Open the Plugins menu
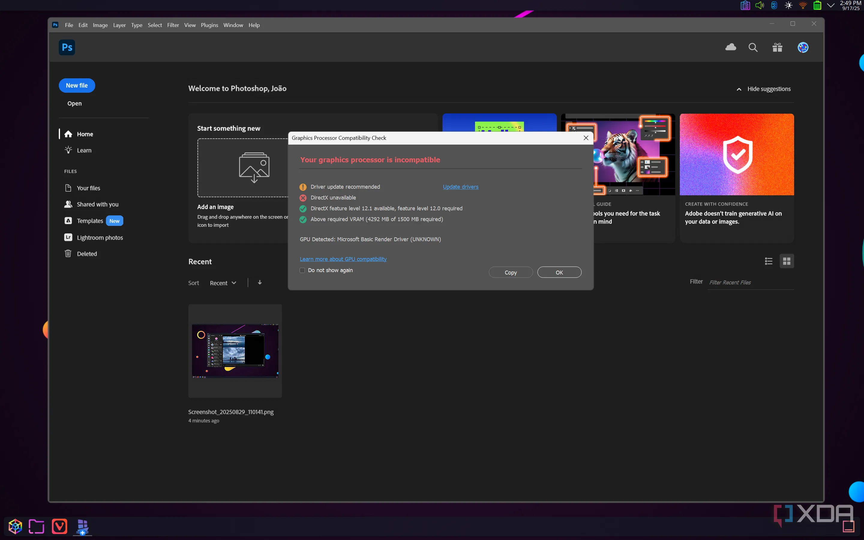Image resolution: width=864 pixels, height=540 pixels. pyautogui.click(x=209, y=25)
